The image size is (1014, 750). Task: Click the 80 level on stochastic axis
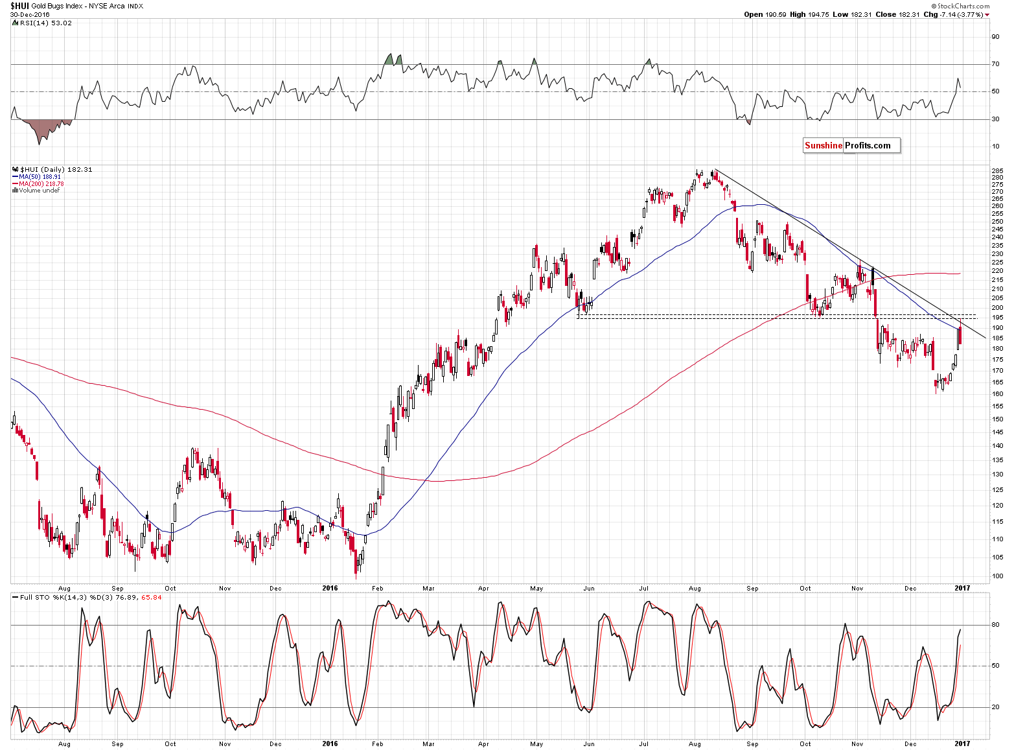(x=995, y=625)
